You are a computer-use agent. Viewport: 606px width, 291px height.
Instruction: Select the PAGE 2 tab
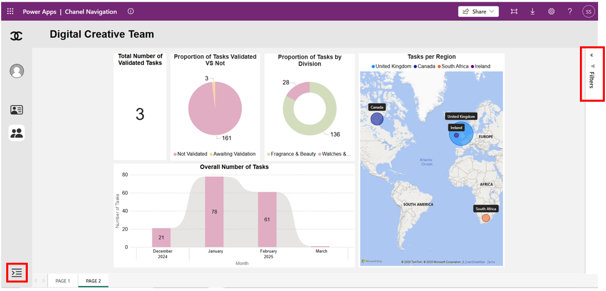coord(93,281)
